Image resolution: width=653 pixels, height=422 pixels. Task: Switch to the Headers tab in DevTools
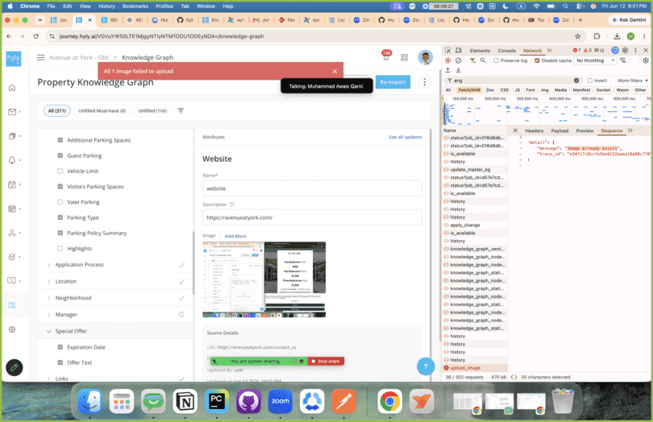point(534,130)
